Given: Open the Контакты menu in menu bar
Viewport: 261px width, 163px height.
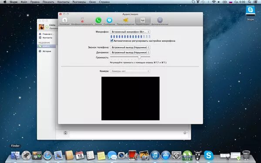Looking at the screenshot, I should [x=63, y=2].
